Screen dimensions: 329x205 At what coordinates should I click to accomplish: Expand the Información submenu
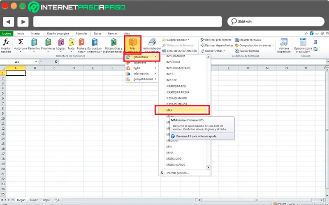pos(141,74)
